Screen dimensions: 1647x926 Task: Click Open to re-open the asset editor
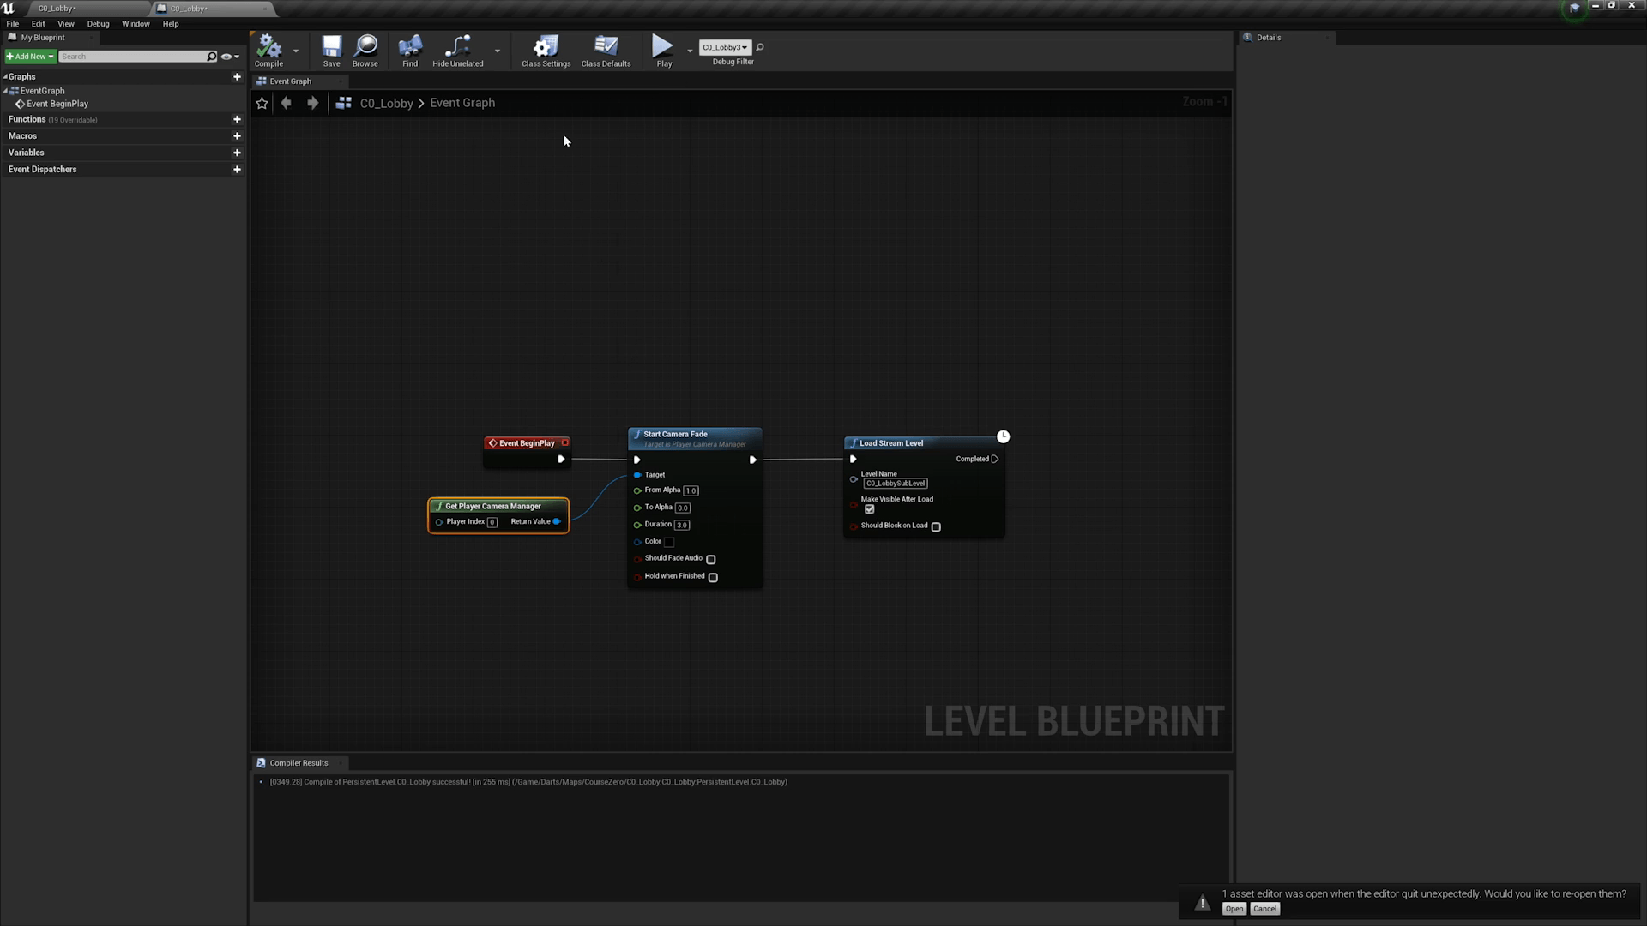pos(1234,909)
